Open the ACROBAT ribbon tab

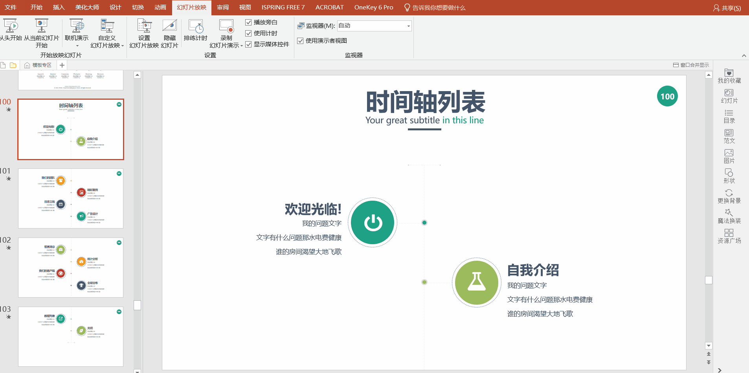coord(329,7)
